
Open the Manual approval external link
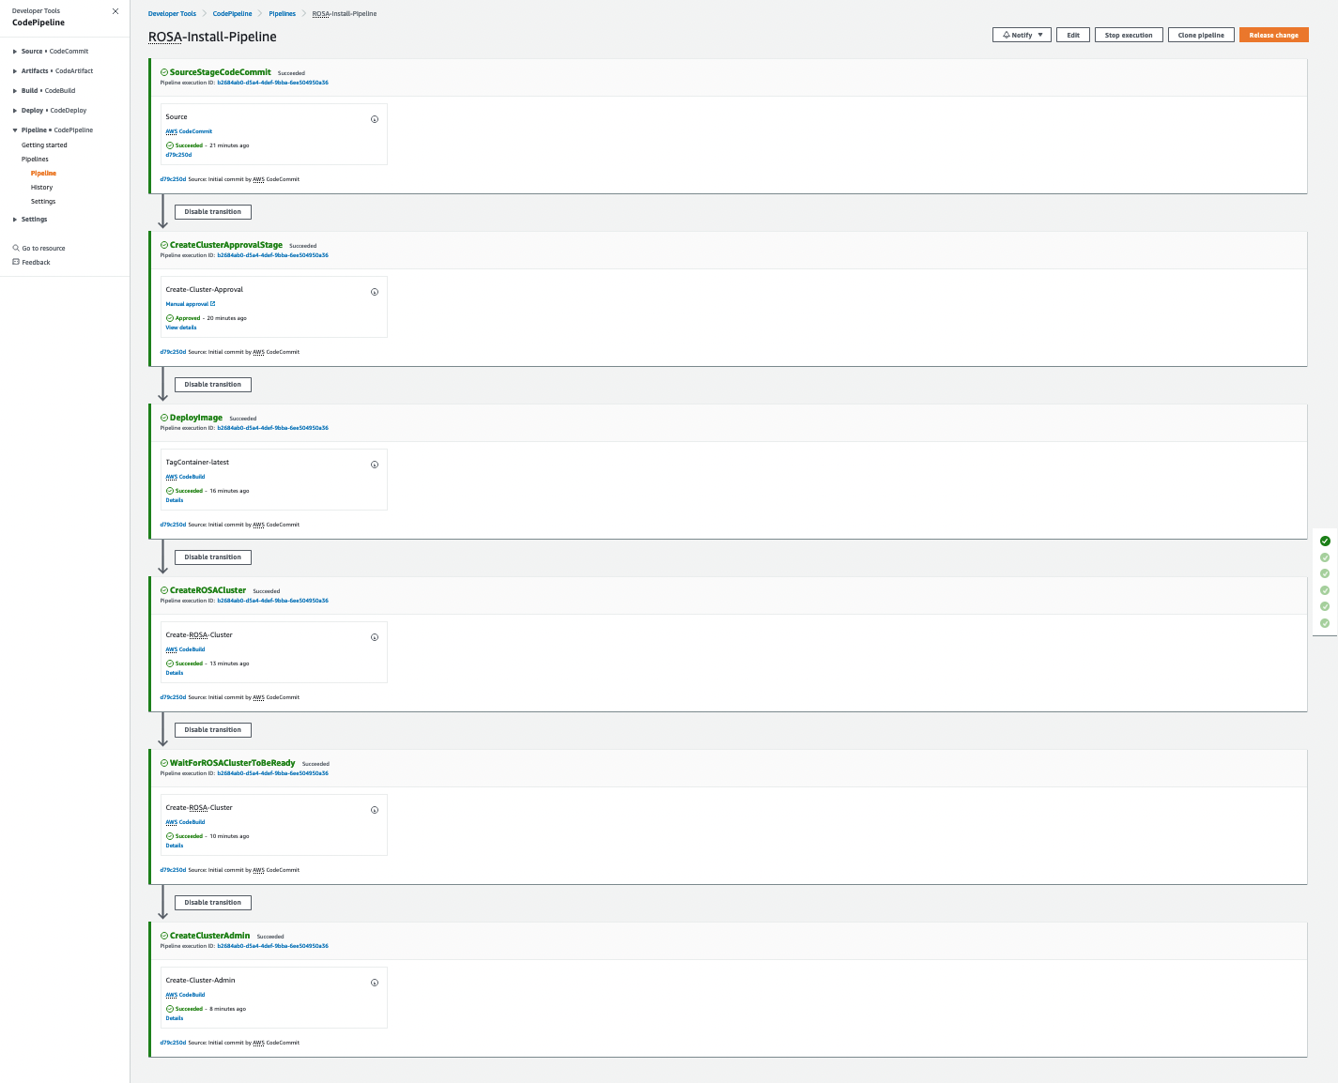pyautogui.click(x=191, y=304)
